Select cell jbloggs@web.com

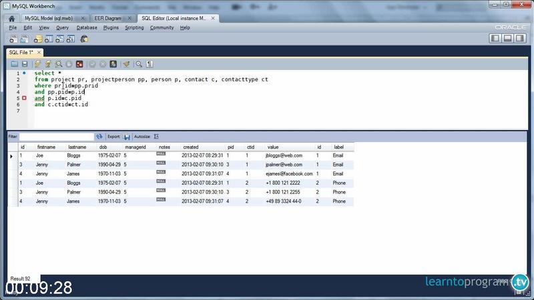point(284,155)
